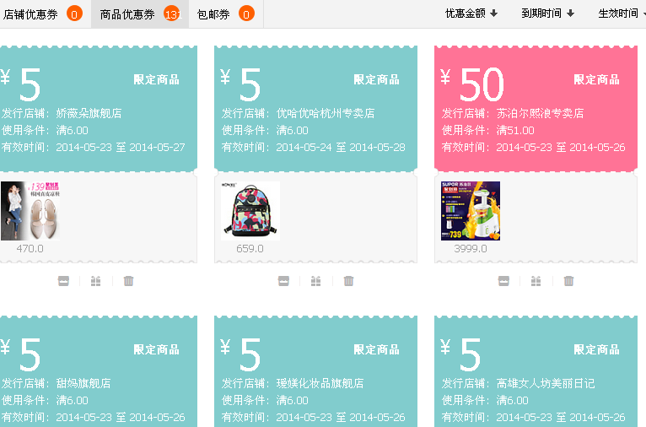Open the Supor juicer thumbnail priced 3999.0

point(471,211)
